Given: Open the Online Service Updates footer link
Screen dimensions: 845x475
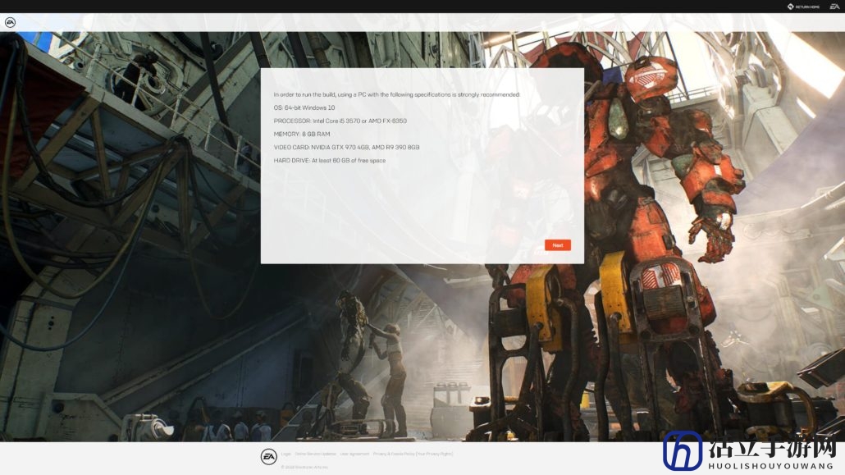Looking at the screenshot, I should (315, 454).
